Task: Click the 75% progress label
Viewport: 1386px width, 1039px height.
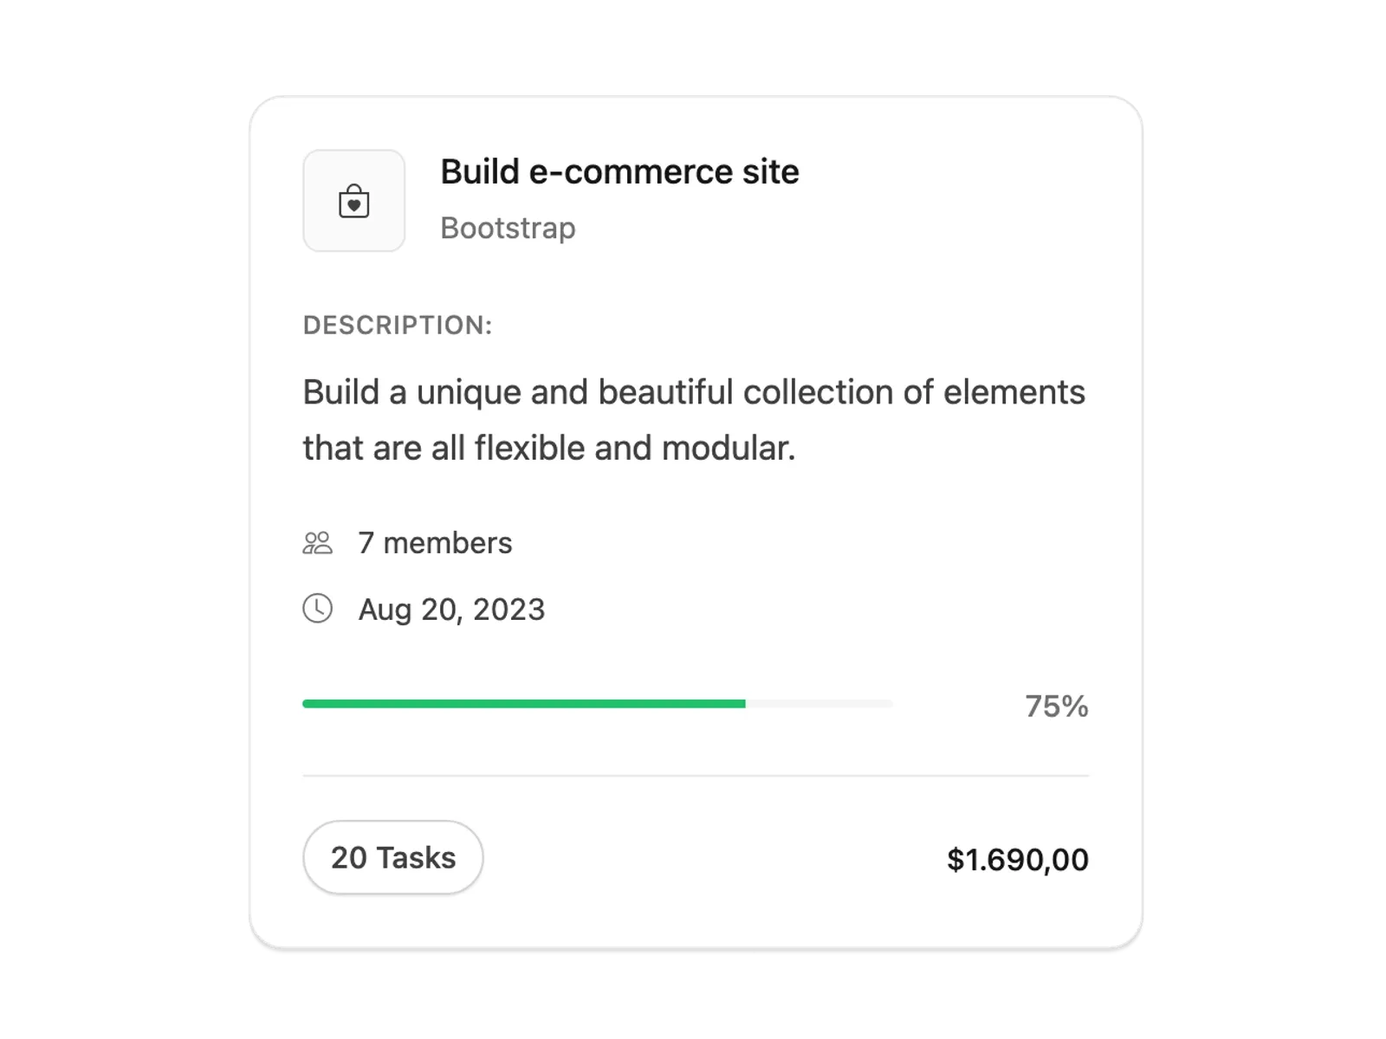Action: pyautogui.click(x=1057, y=707)
